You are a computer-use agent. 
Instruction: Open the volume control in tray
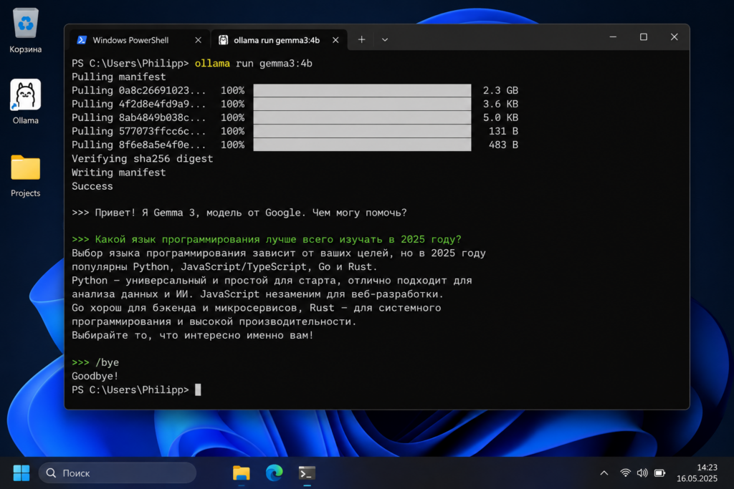pos(642,473)
